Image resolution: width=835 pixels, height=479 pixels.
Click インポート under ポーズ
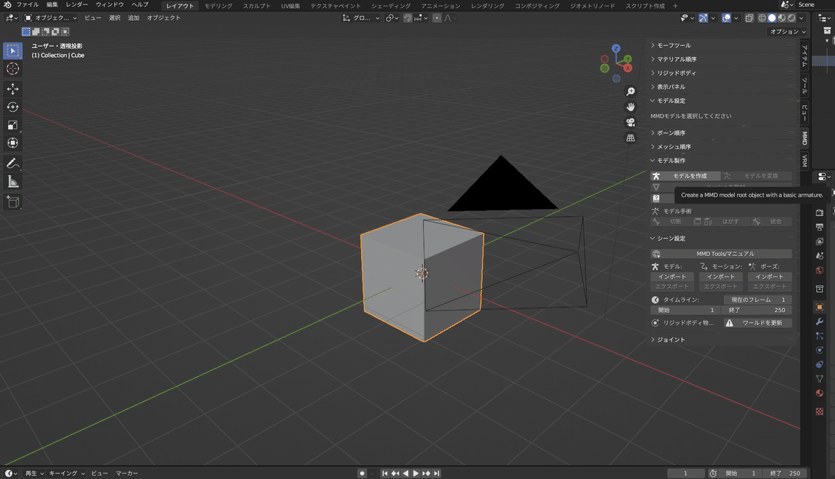[x=770, y=277]
